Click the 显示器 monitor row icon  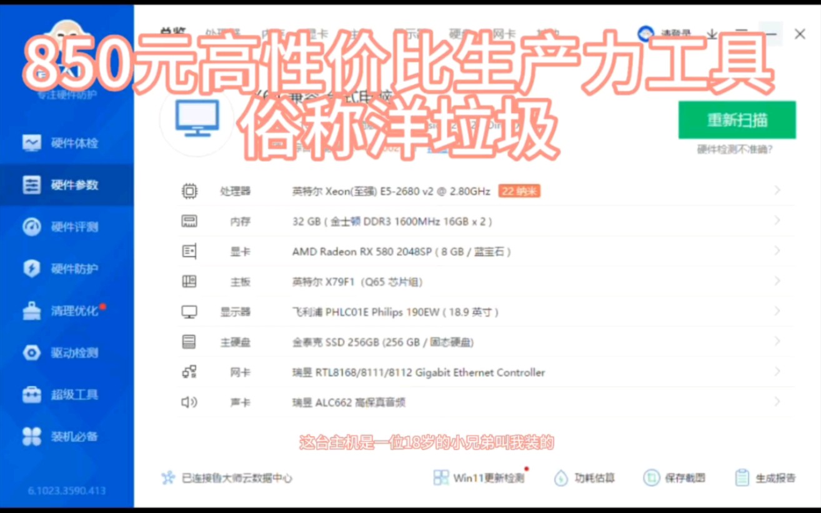[x=189, y=312]
